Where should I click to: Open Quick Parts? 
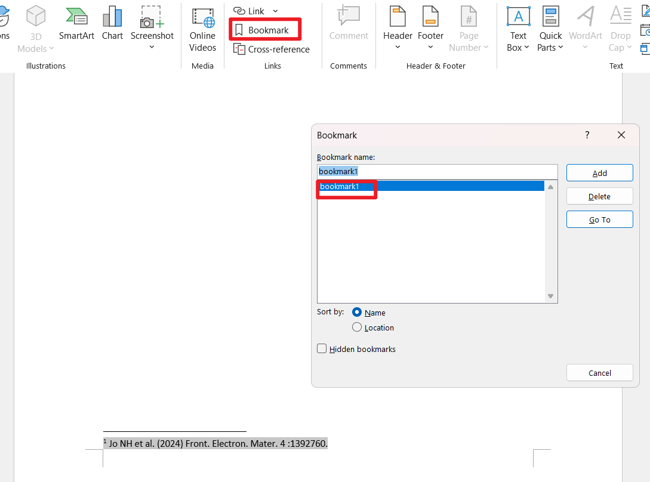point(550,29)
